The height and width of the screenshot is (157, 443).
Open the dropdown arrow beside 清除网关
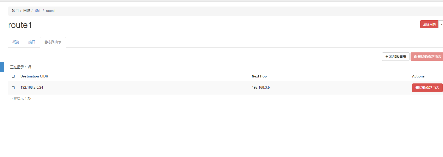(x=441, y=24)
